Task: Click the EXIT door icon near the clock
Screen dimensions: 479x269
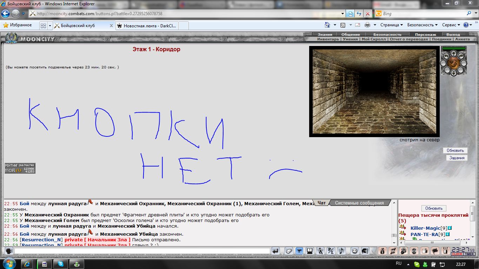Action: [x=446, y=250]
